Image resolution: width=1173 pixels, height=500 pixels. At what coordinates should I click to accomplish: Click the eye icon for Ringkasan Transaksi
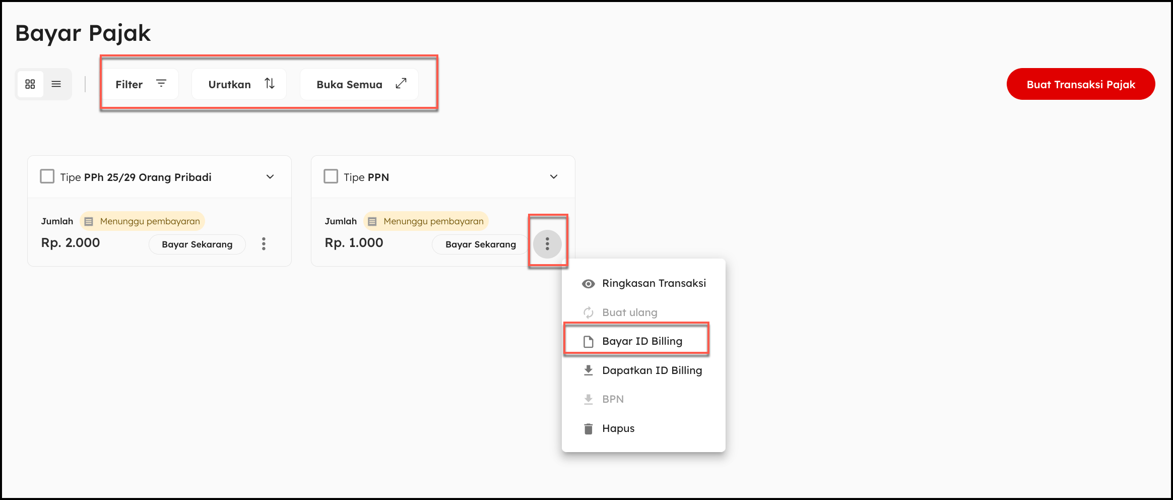pos(588,284)
